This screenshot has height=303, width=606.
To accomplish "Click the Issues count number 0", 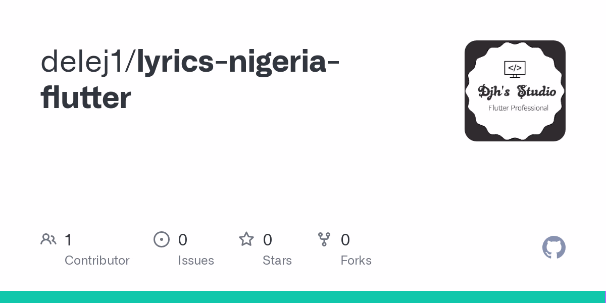I will coord(183,240).
